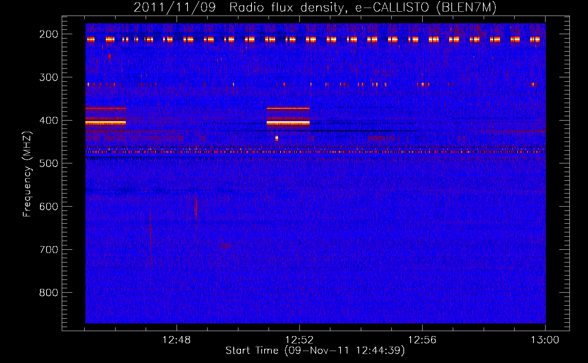Click the 400 frequency tick label

pos(49,121)
